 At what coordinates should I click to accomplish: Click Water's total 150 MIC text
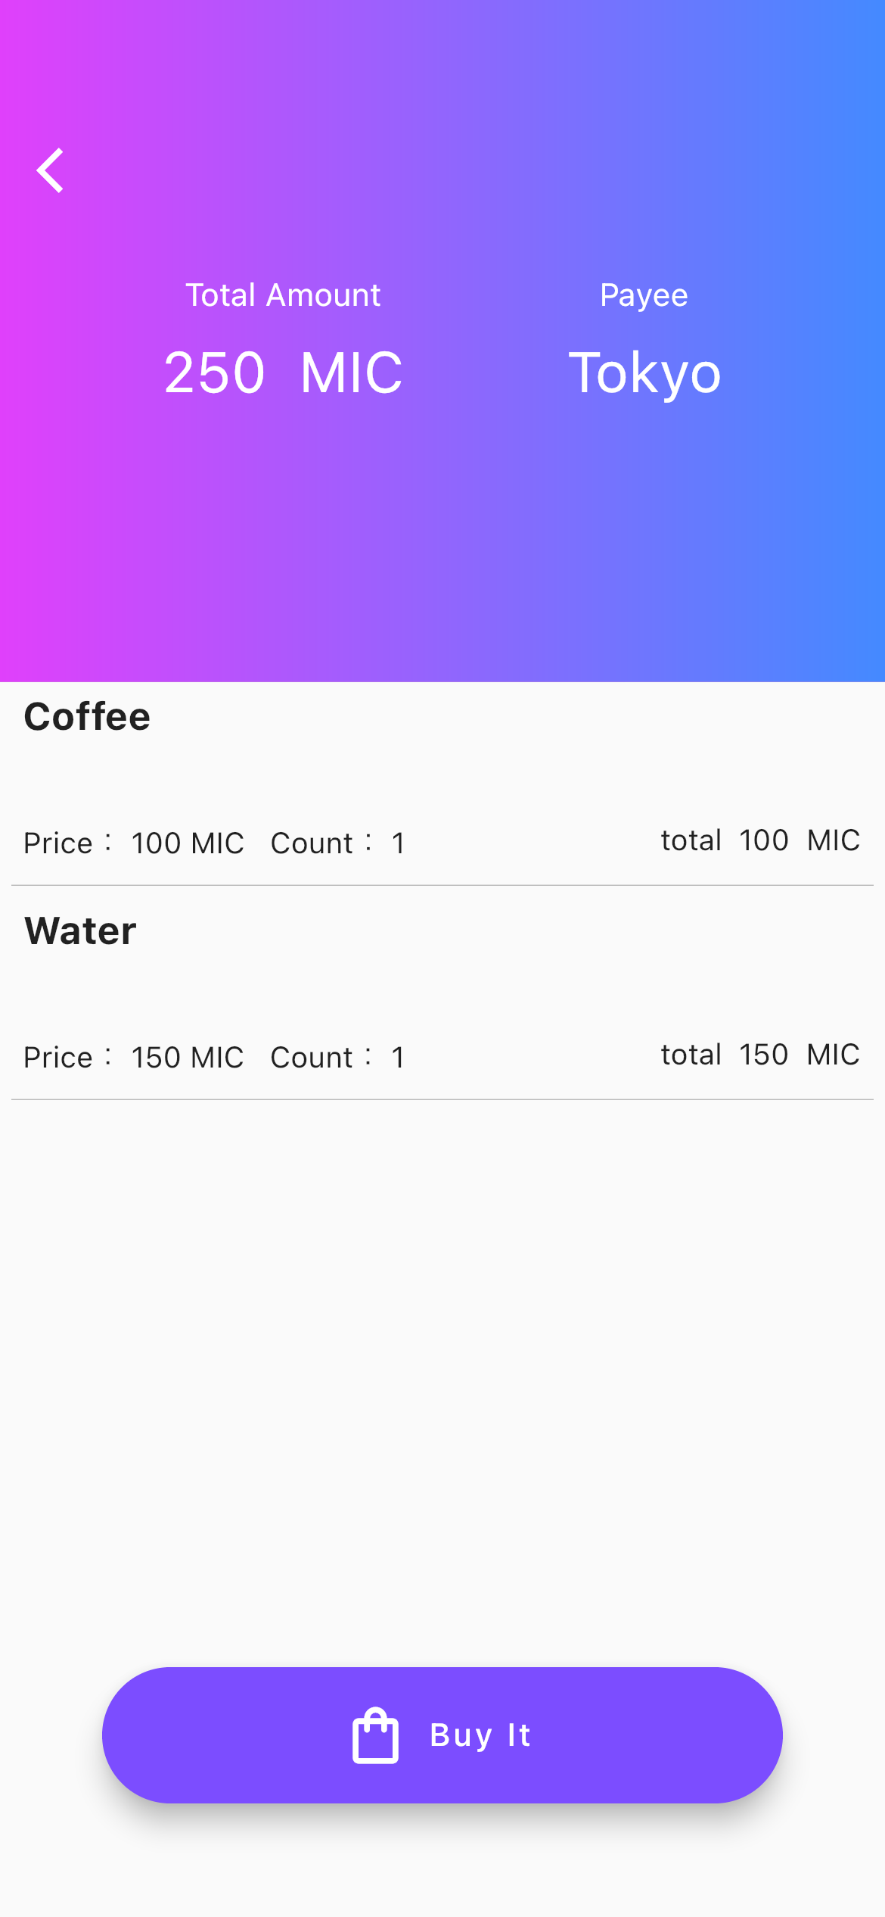(x=760, y=1055)
